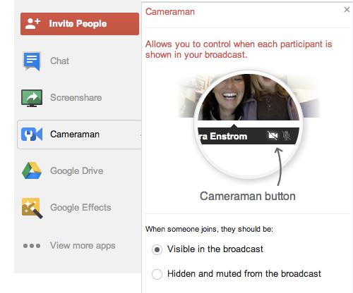Close the Cameraman panel
The height and width of the screenshot is (293, 353).
(347, 10)
